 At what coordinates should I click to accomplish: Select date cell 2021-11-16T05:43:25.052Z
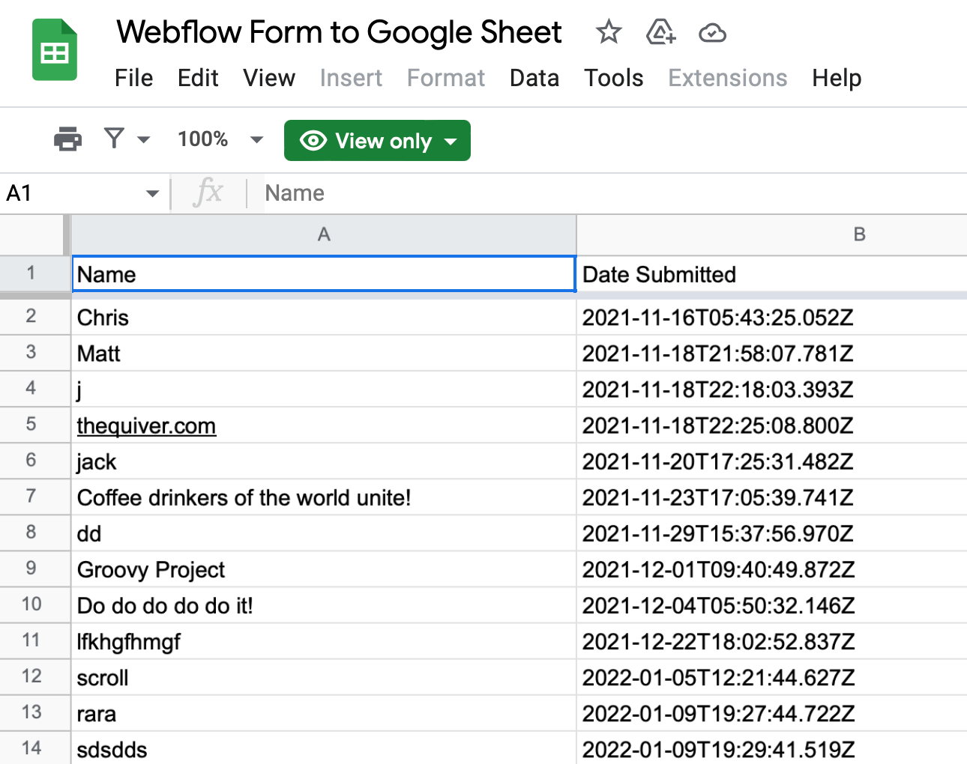pyautogui.click(x=772, y=317)
